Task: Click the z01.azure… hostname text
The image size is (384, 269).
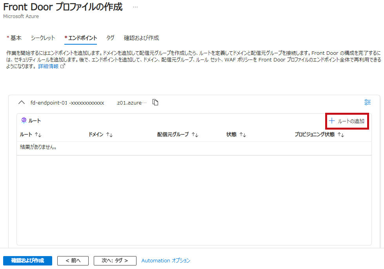Action: (x=131, y=103)
